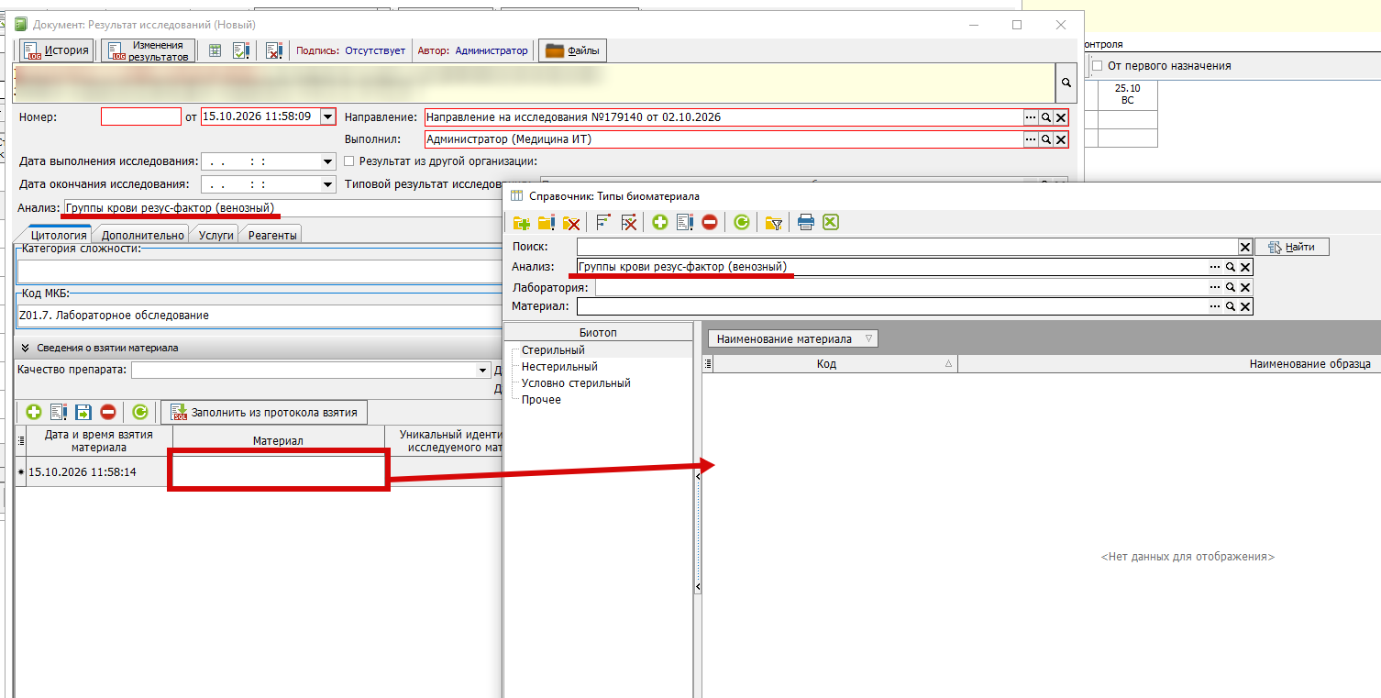
Task: Click the Номер input field
Action: [x=141, y=116]
